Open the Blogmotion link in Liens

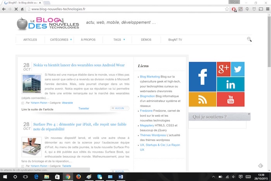coord(148,97)
